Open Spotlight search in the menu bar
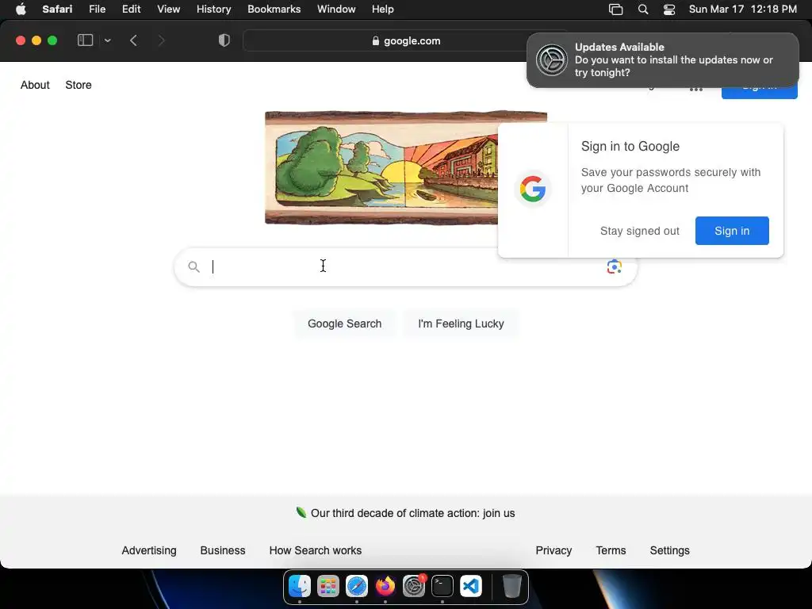 [643, 10]
